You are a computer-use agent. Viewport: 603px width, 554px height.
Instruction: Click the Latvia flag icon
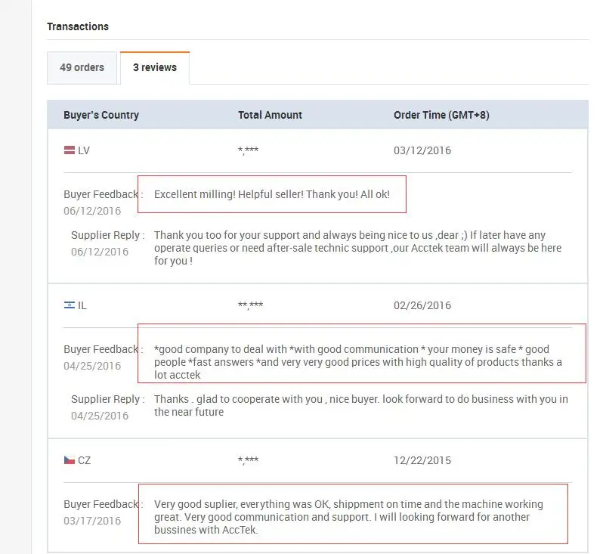(69, 150)
